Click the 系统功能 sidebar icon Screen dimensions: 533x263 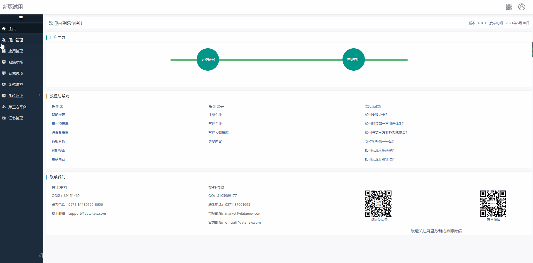pyautogui.click(x=4, y=62)
